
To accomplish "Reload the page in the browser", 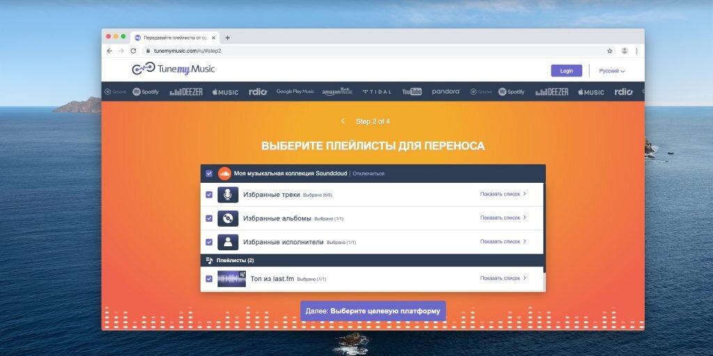I will 133,51.
